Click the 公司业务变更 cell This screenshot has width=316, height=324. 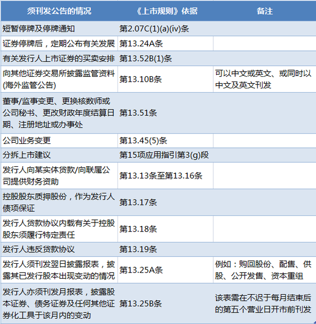pos(59,140)
